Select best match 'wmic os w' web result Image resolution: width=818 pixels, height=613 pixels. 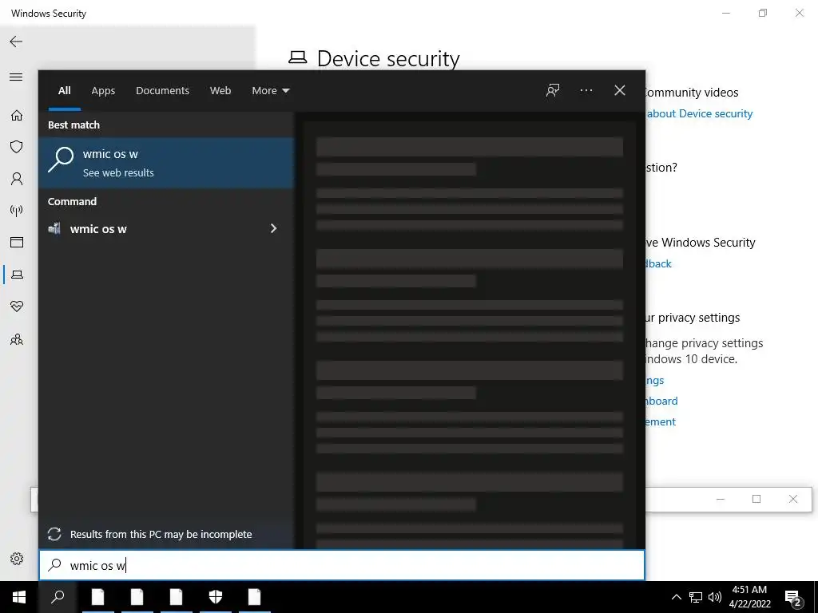tap(166, 163)
